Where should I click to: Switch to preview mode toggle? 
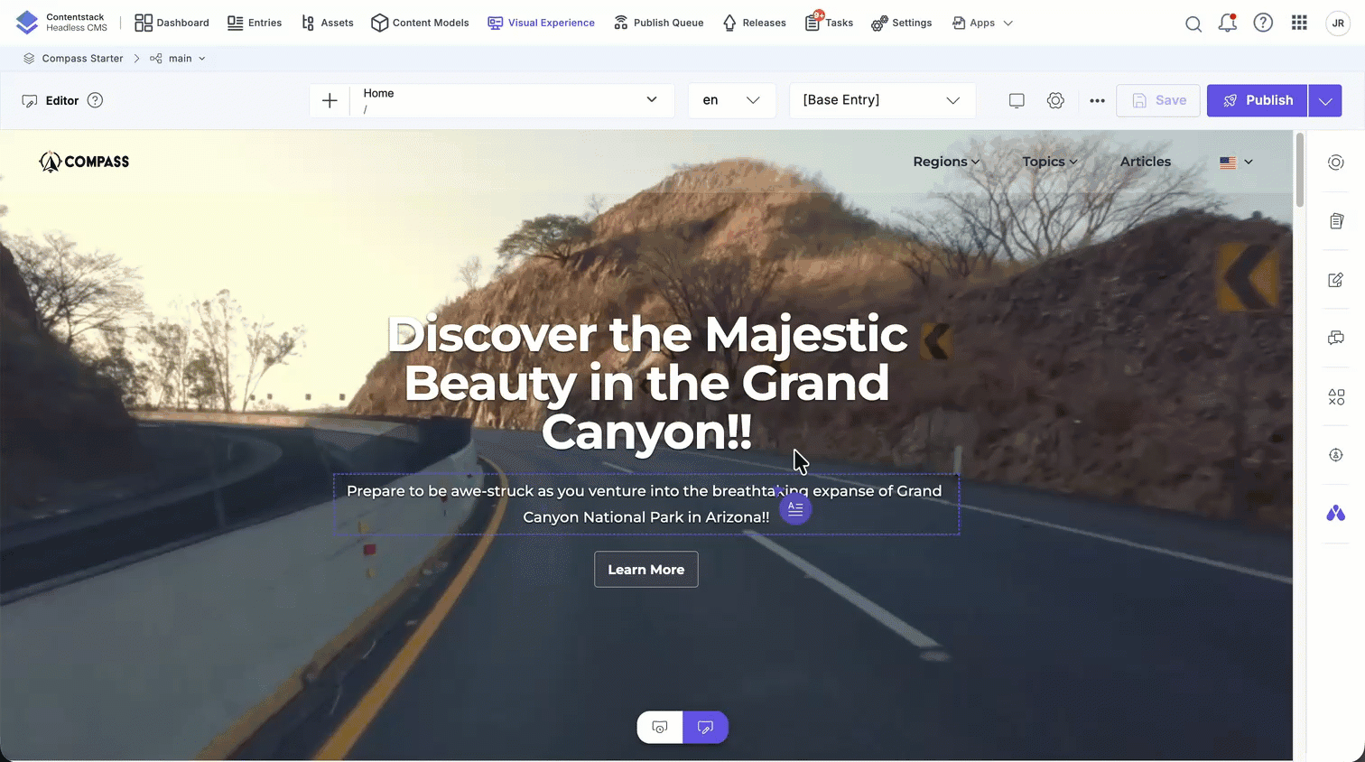click(x=660, y=728)
